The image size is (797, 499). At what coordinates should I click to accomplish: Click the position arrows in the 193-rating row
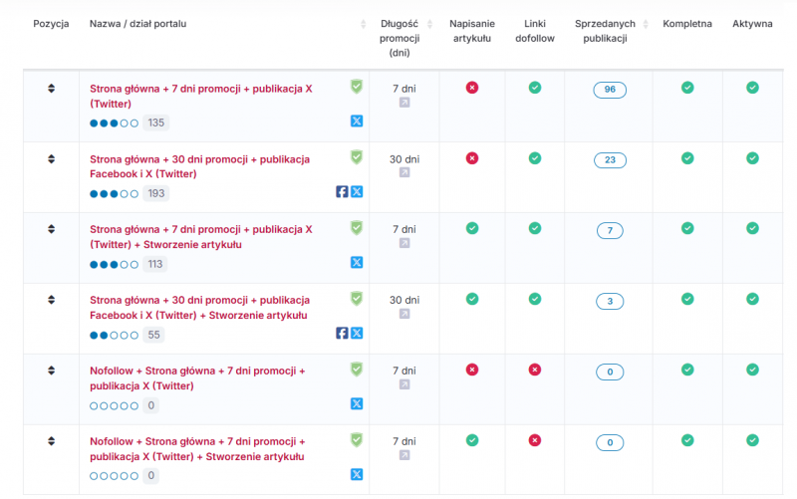coord(51,159)
